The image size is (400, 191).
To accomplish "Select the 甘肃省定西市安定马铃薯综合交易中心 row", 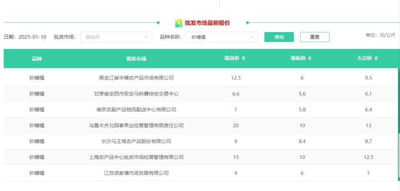I will pos(136,94).
